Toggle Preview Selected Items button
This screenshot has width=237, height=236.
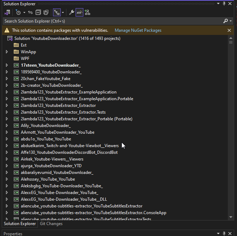coord(79,12)
